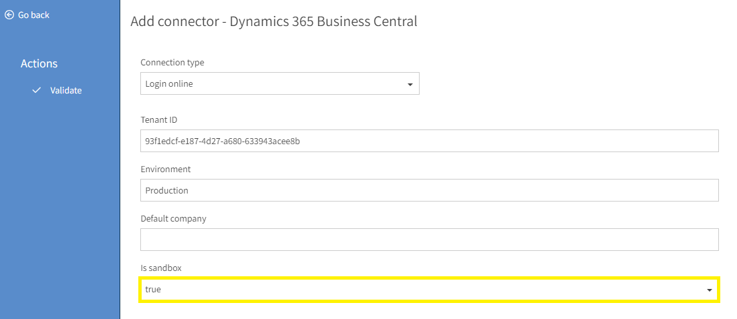Screen dimensions: 737x319
Task: Click the Default company label
Action: (x=174, y=219)
